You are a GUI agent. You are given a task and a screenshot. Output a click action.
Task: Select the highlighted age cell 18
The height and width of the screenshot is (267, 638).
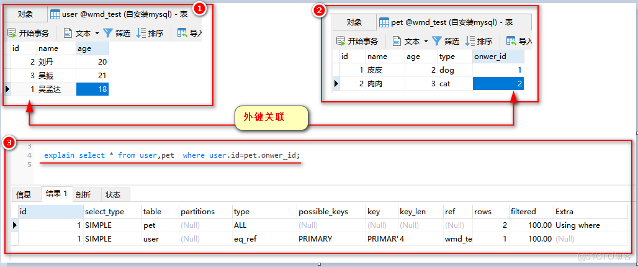pyautogui.click(x=92, y=89)
